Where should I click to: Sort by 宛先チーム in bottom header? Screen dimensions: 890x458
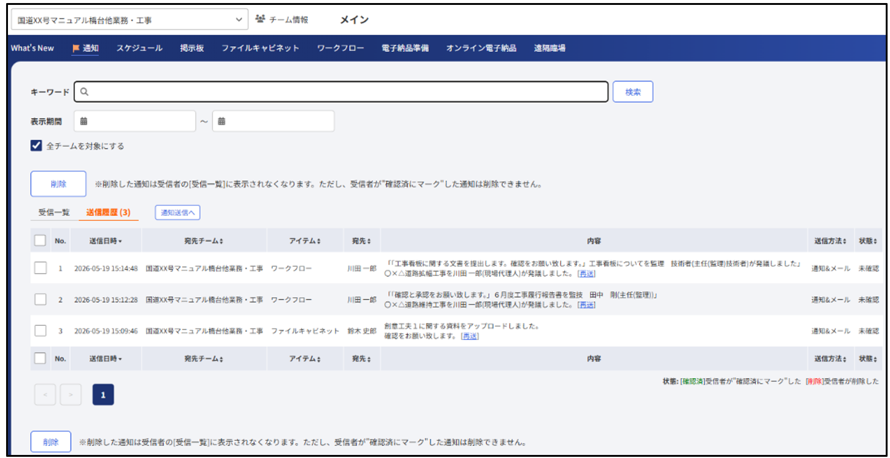[x=204, y=359]
